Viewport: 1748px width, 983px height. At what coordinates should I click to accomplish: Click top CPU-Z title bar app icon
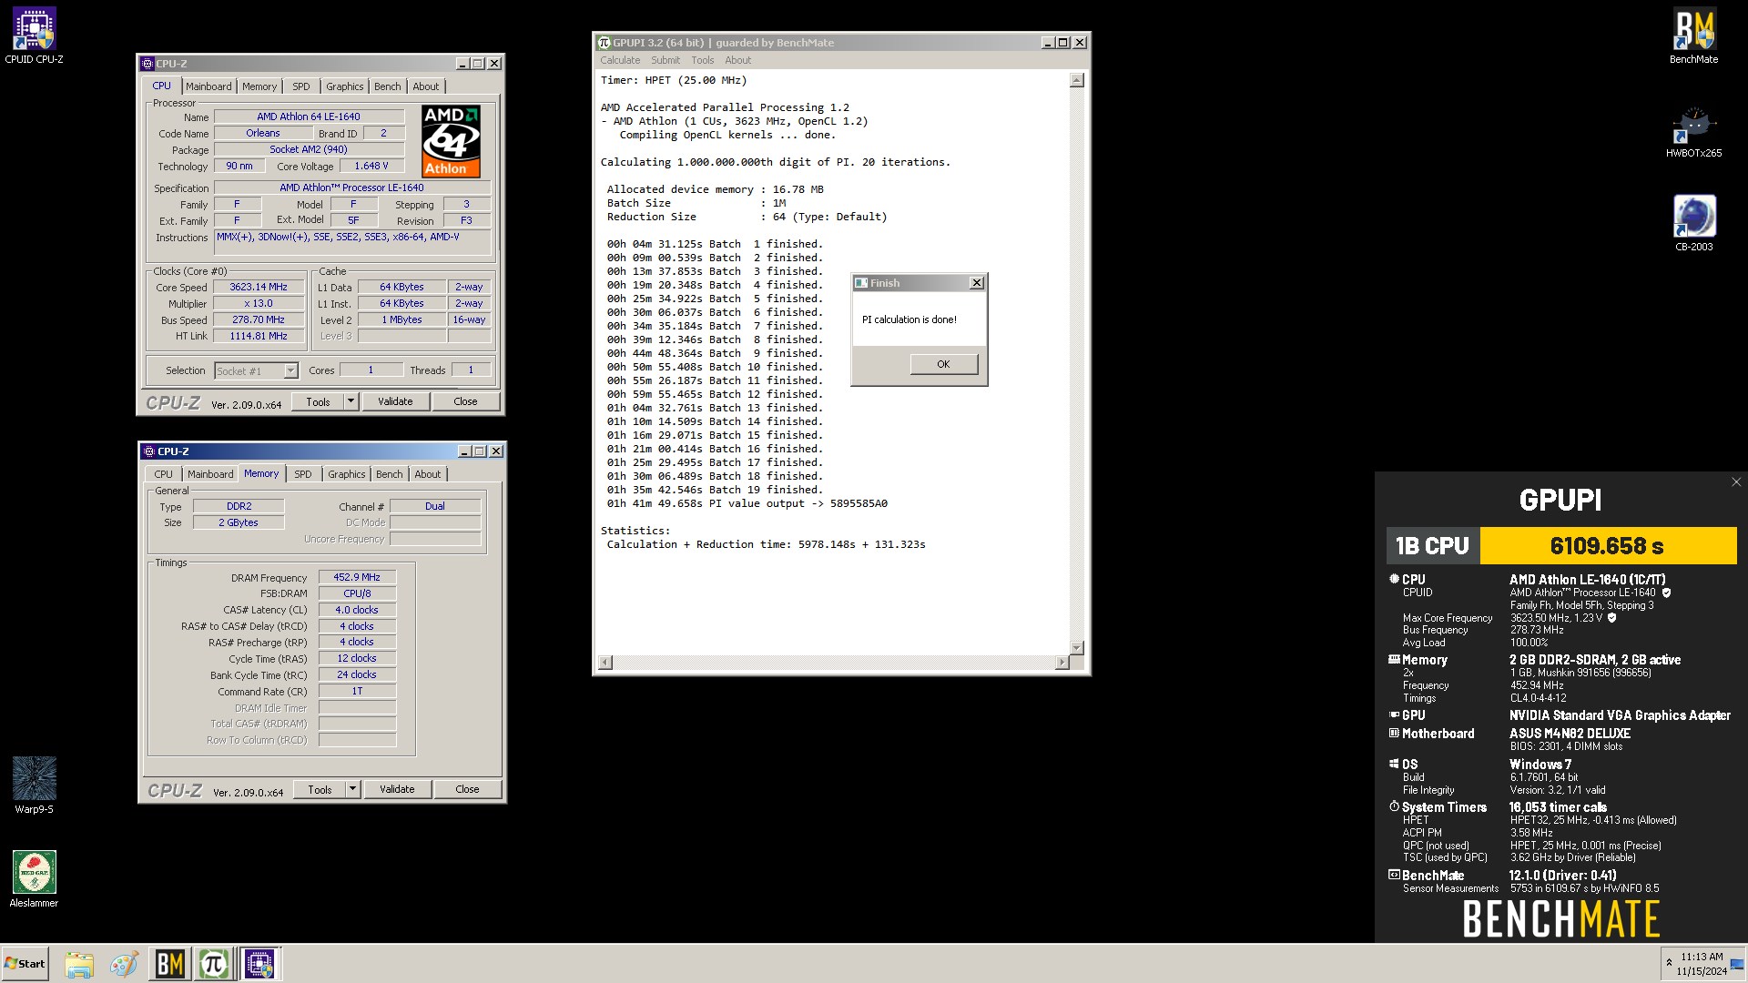(147, 64)
